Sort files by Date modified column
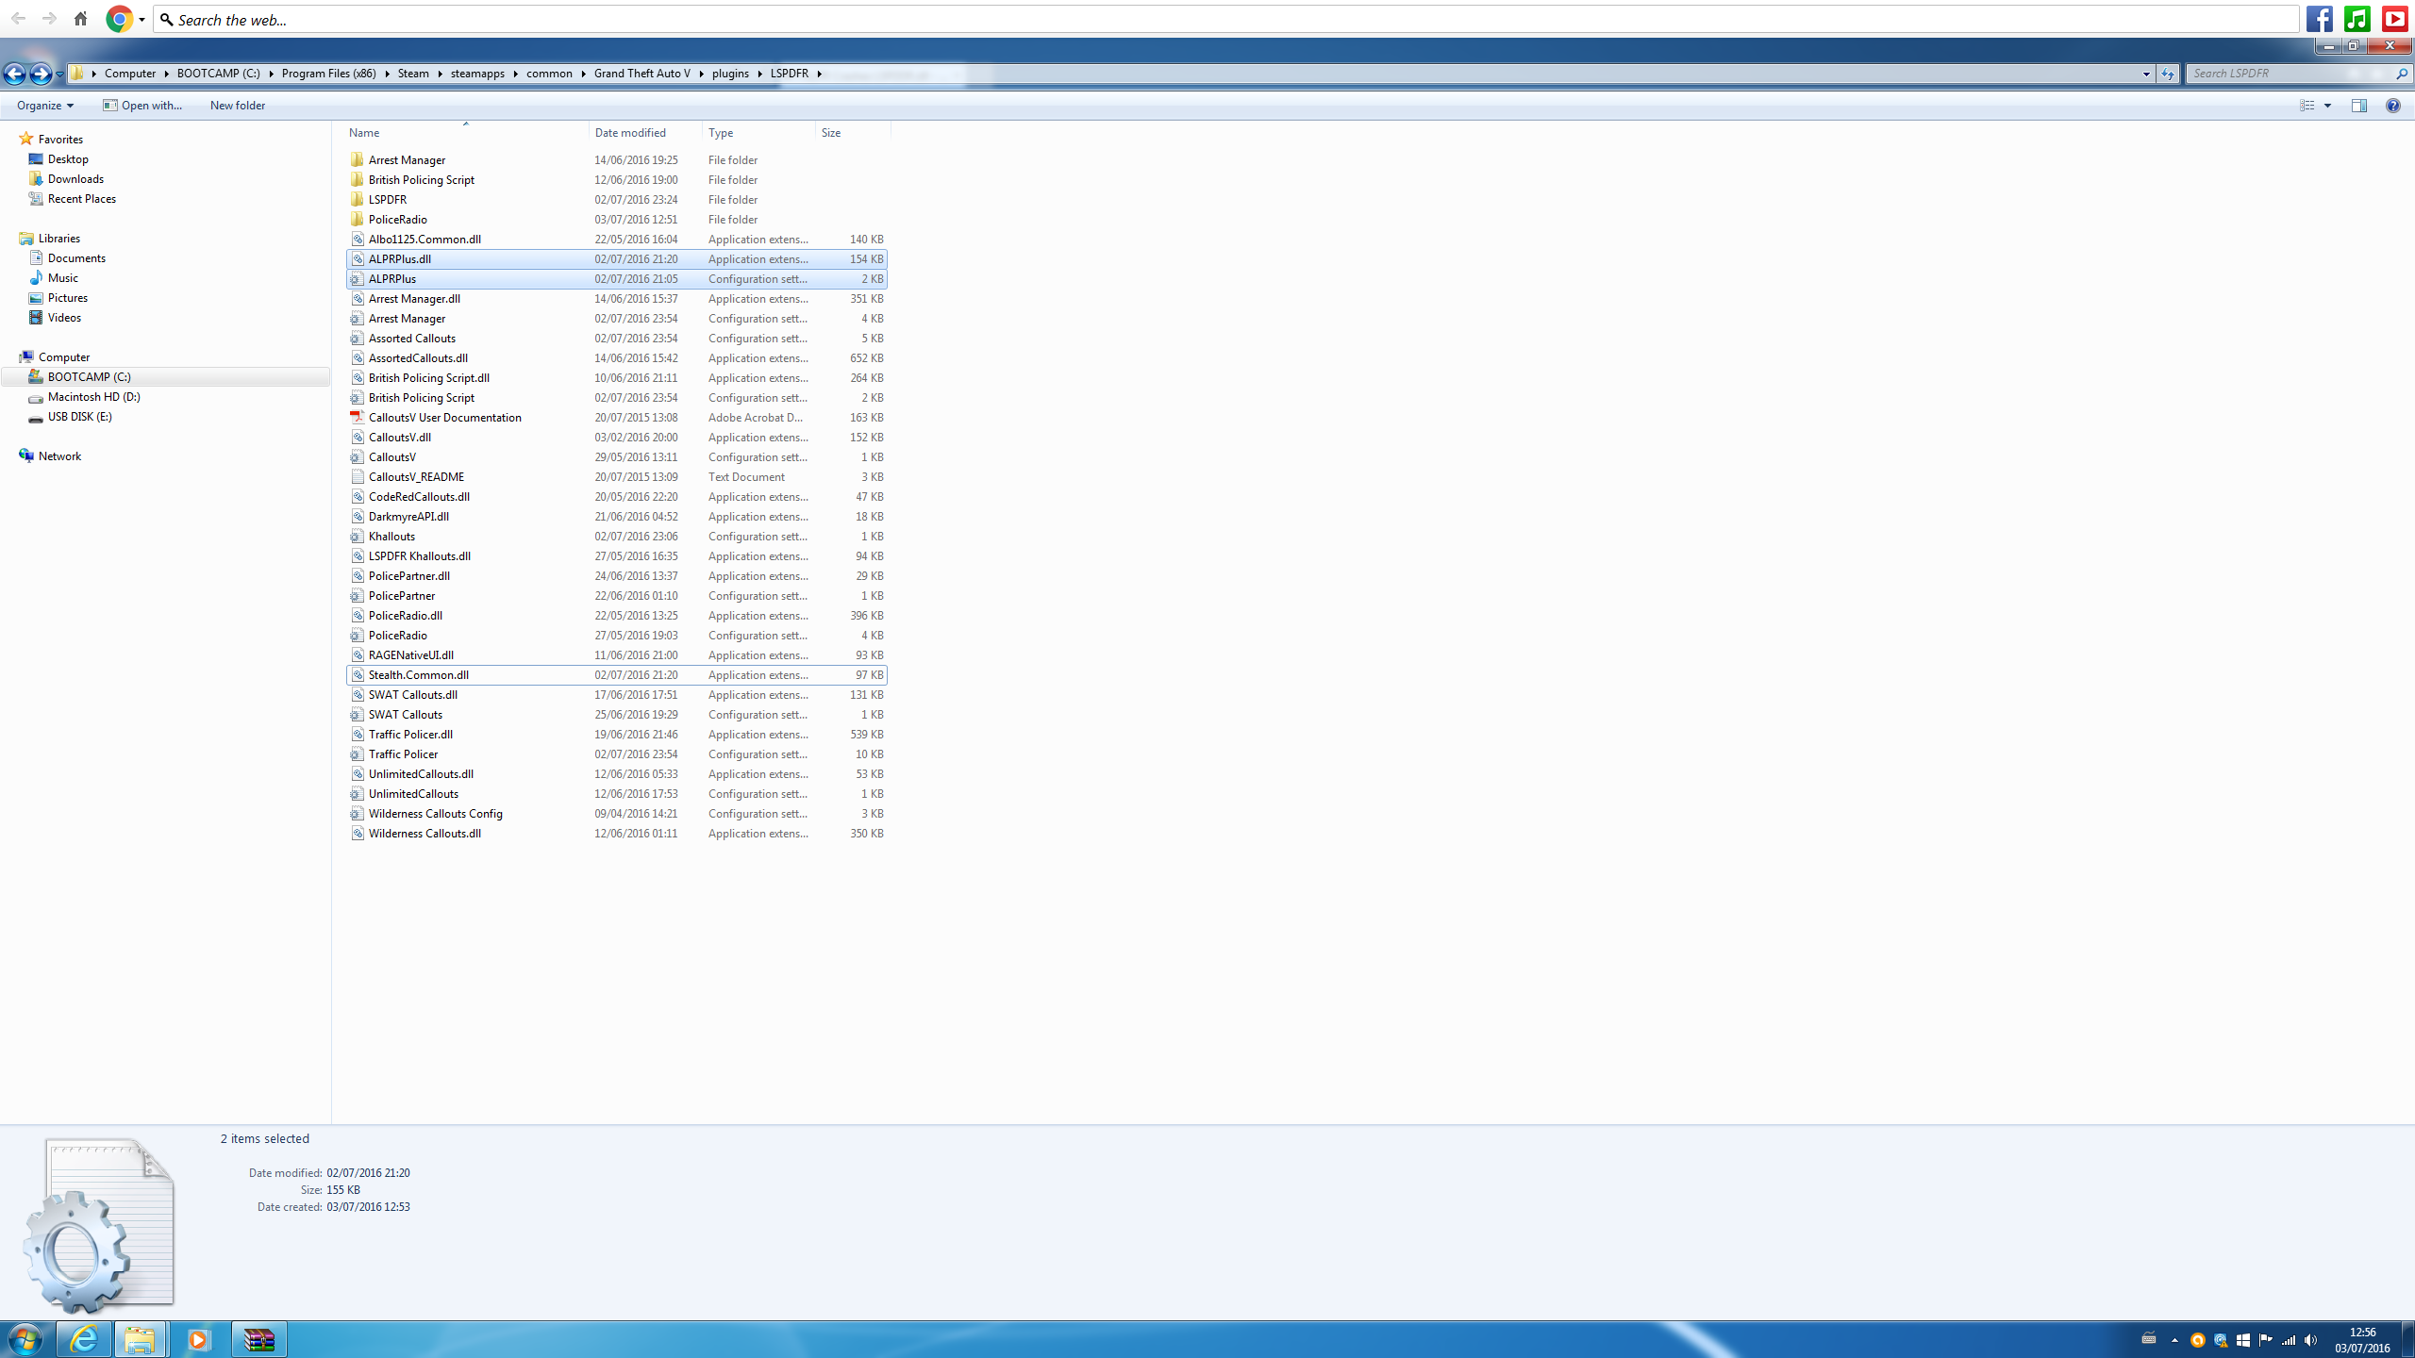This screenshot has height=1358, width=2415. click(630, 133)
